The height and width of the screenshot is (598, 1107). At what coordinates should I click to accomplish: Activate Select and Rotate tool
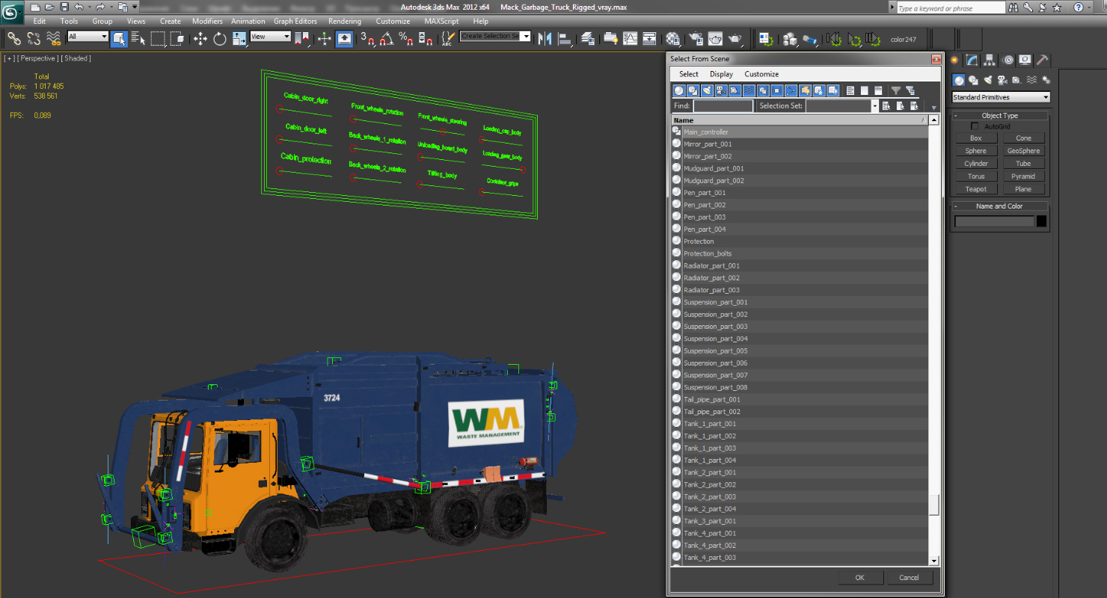coord(220,38)
